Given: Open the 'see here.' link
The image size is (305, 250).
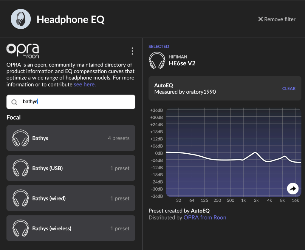Looking at the screenshot, I should [85, 84].
